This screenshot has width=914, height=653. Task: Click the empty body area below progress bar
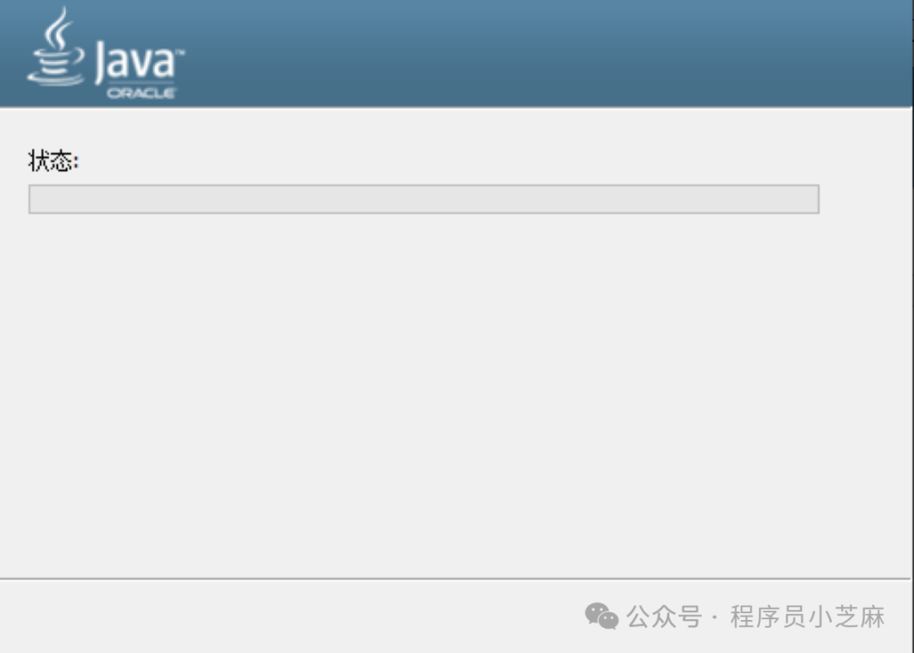[x=454, y=396]
